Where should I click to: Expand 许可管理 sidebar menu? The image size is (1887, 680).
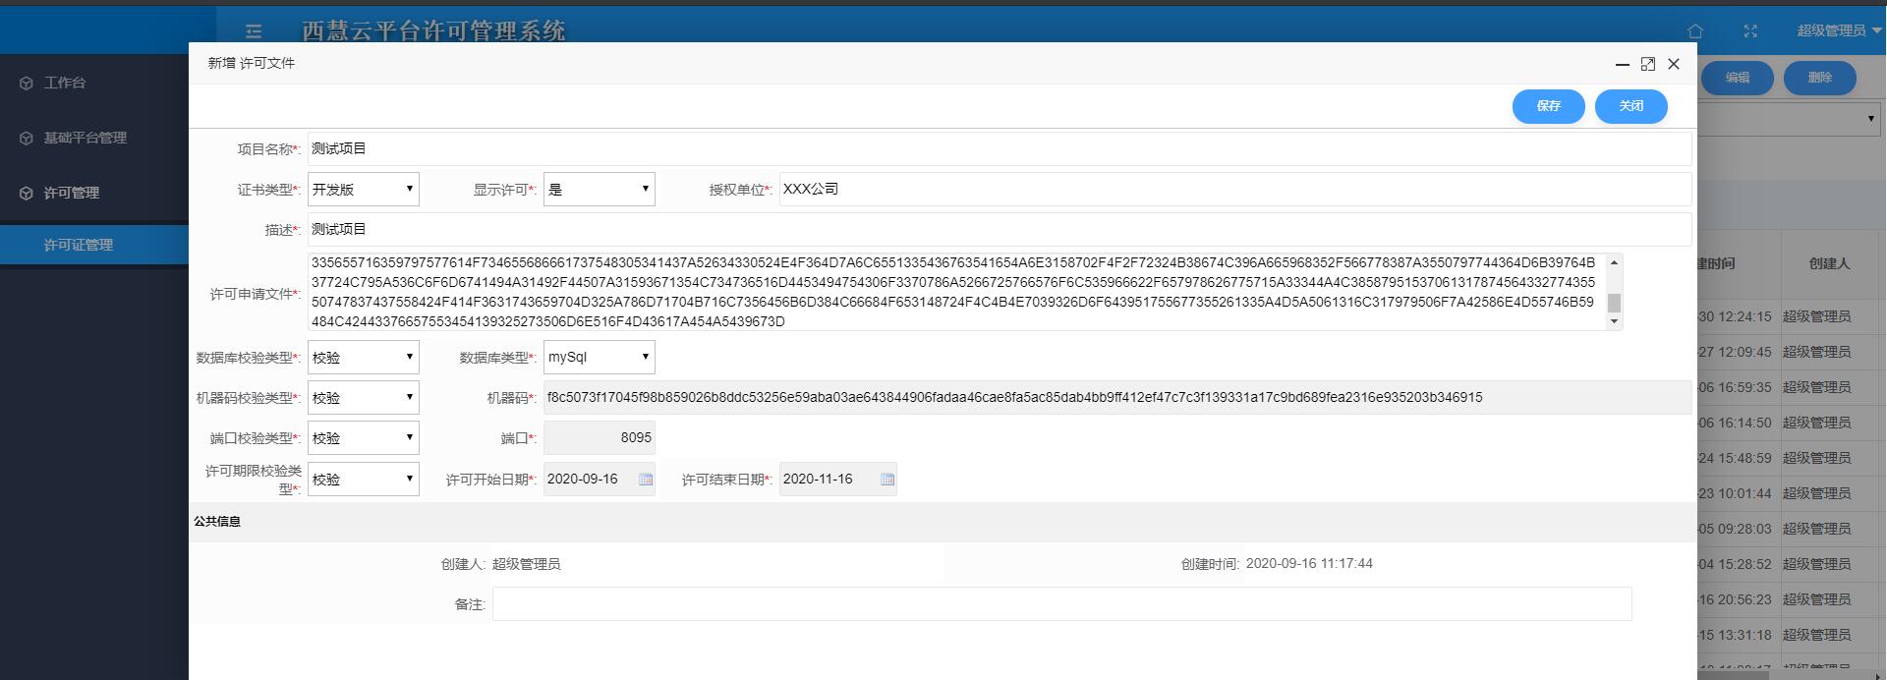click(x=72, y=193)
